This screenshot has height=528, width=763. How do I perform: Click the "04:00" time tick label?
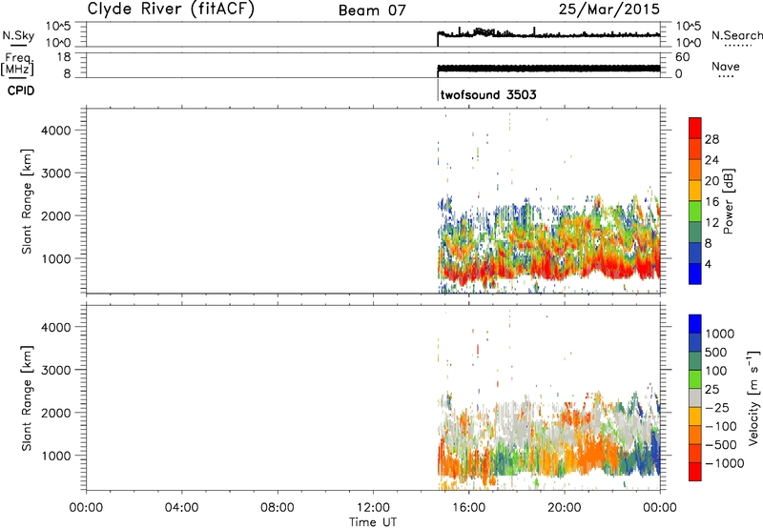[x=181, y=508]
